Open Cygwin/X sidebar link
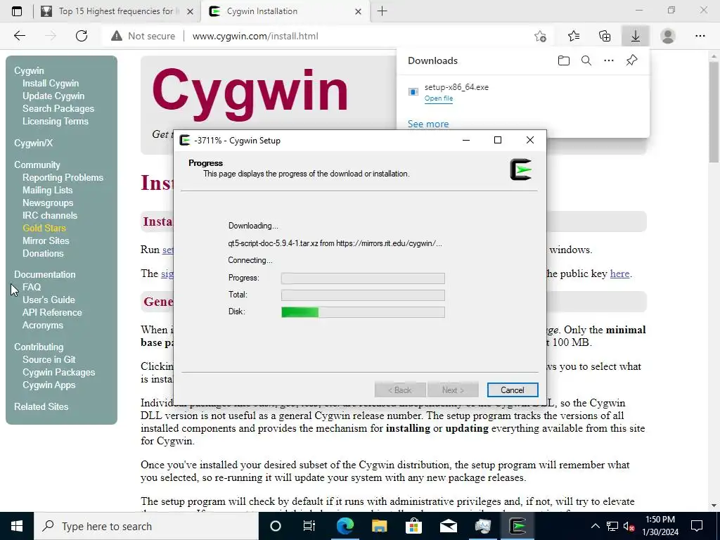The width and height of the screenshot is (720, 540). 33,143
